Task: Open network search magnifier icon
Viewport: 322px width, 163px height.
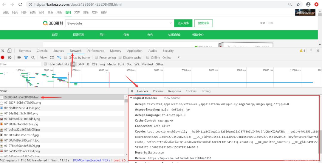Action: (33, 58)
